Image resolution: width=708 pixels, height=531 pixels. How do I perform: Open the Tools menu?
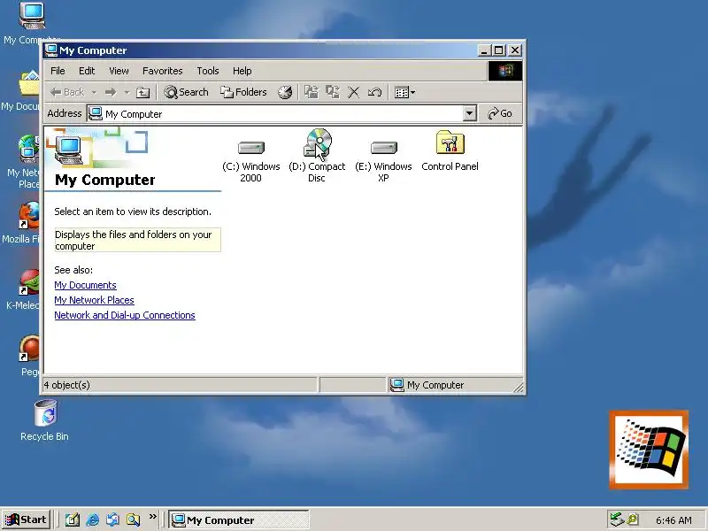click(x=208, y=71)
